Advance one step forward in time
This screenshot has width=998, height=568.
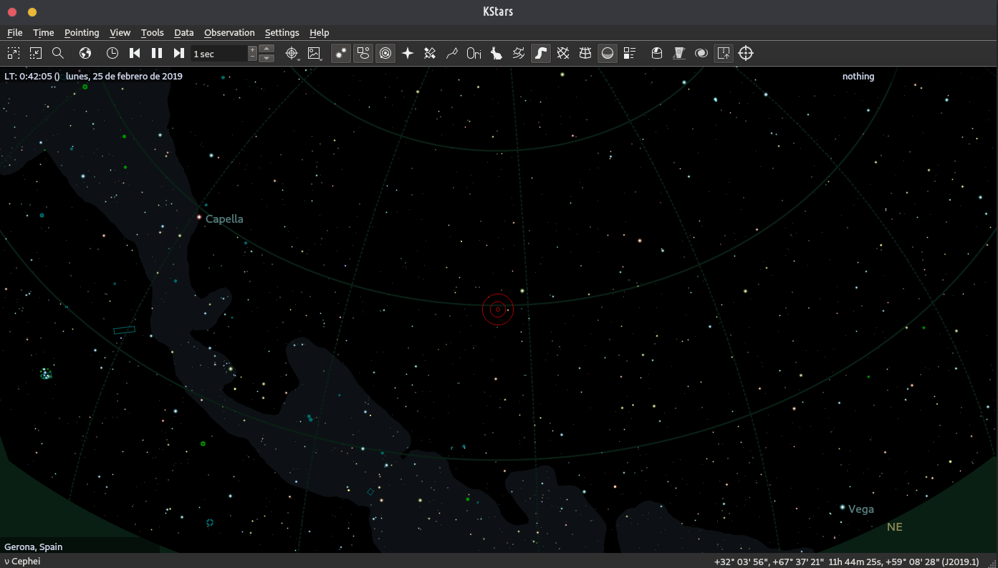tap(179, 53)
